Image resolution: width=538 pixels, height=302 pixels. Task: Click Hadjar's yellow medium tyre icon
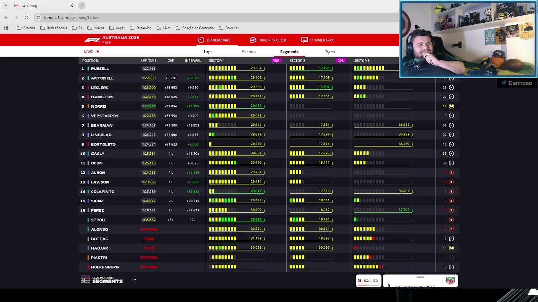(451, 248)
